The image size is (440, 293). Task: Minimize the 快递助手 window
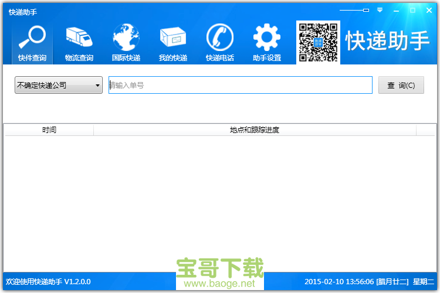tap(396, 11)
